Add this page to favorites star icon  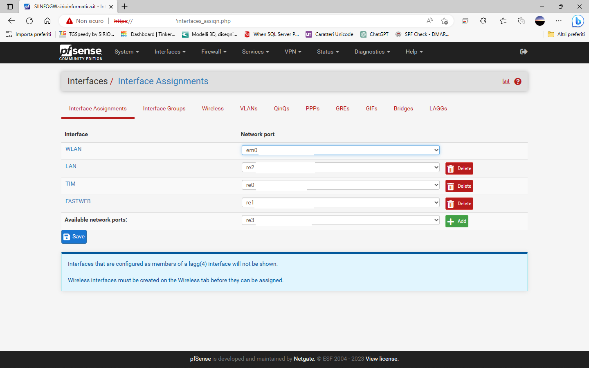[x=445, y=21]
